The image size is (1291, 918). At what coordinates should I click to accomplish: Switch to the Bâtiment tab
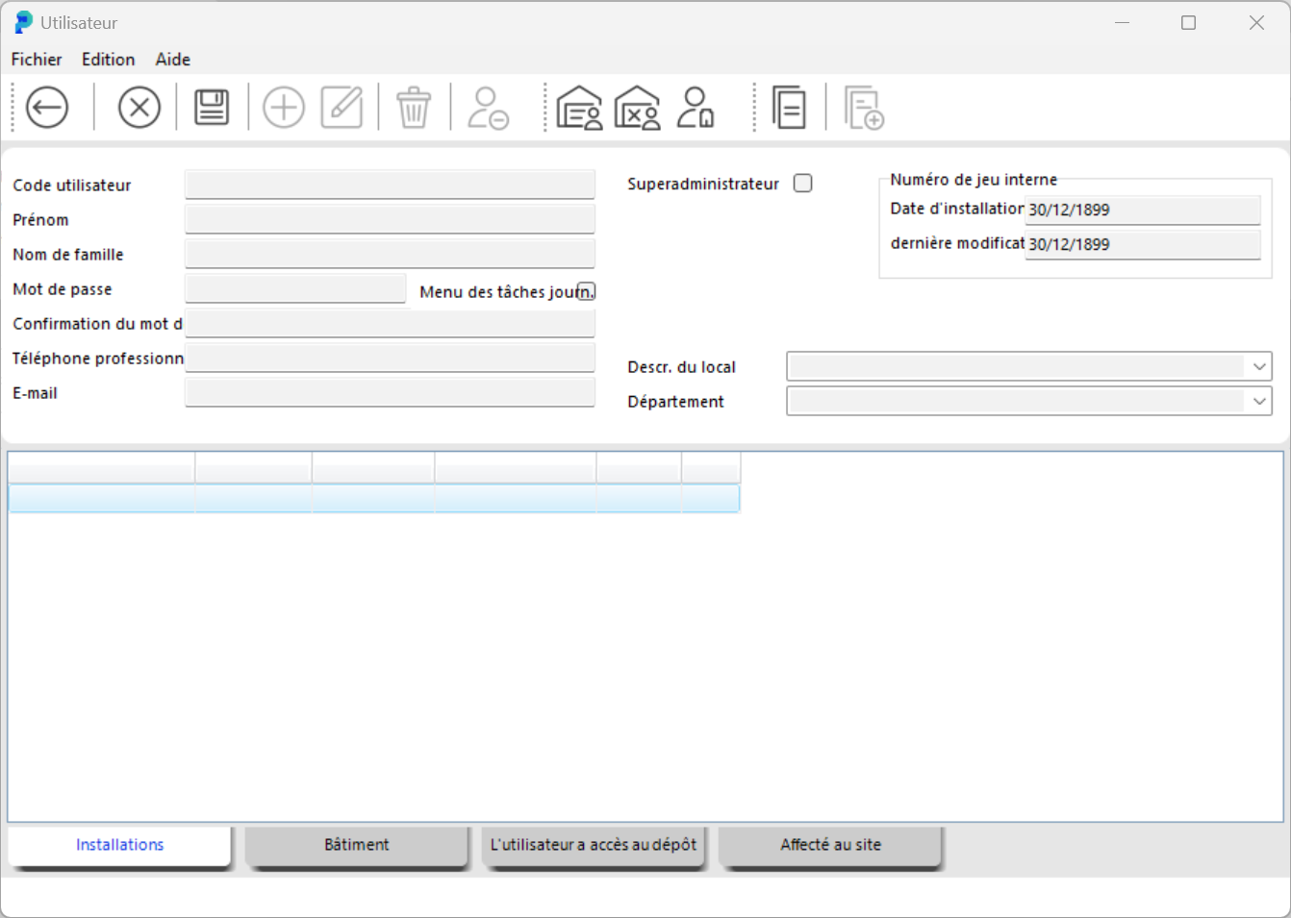[357, 845]
